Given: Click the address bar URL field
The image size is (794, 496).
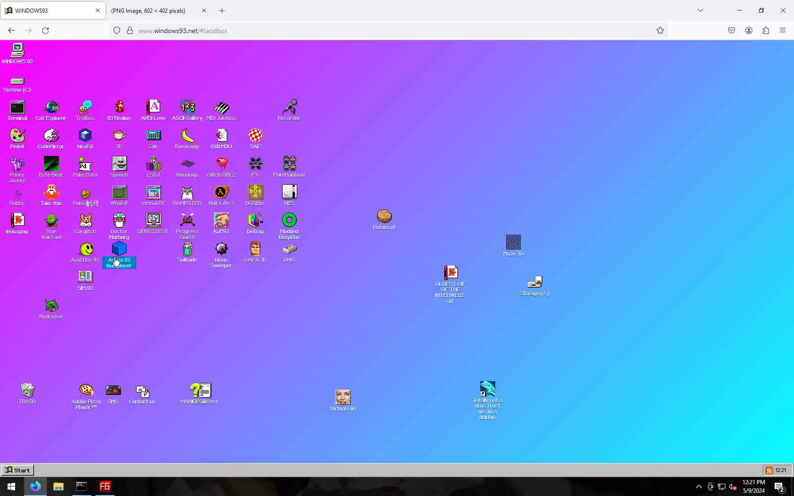Looking at the screenshot, I should [388, 31].
